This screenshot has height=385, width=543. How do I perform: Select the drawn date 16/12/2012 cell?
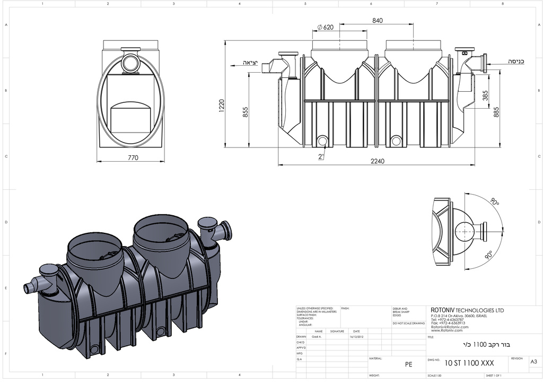356,336
